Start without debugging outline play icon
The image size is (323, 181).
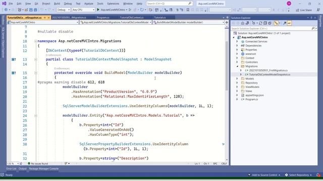tap(130, 10)
